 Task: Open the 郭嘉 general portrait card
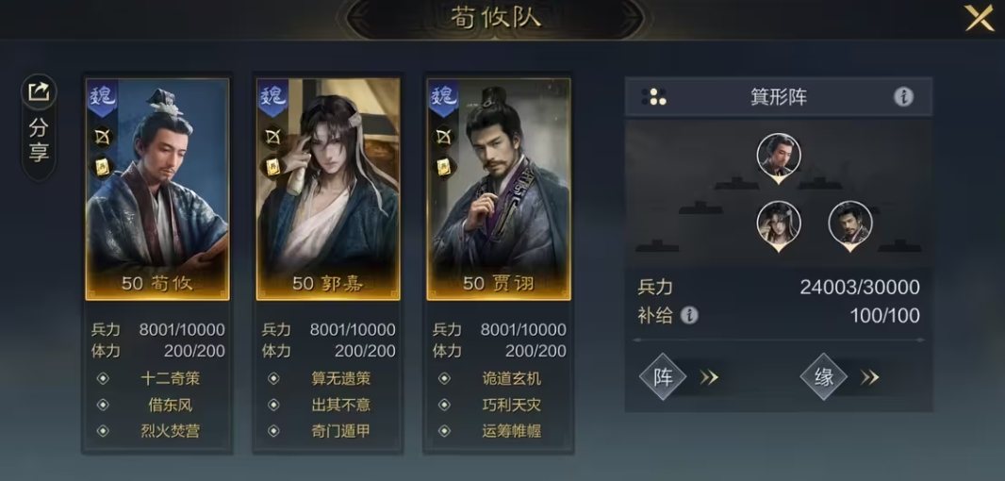[328, 190]
